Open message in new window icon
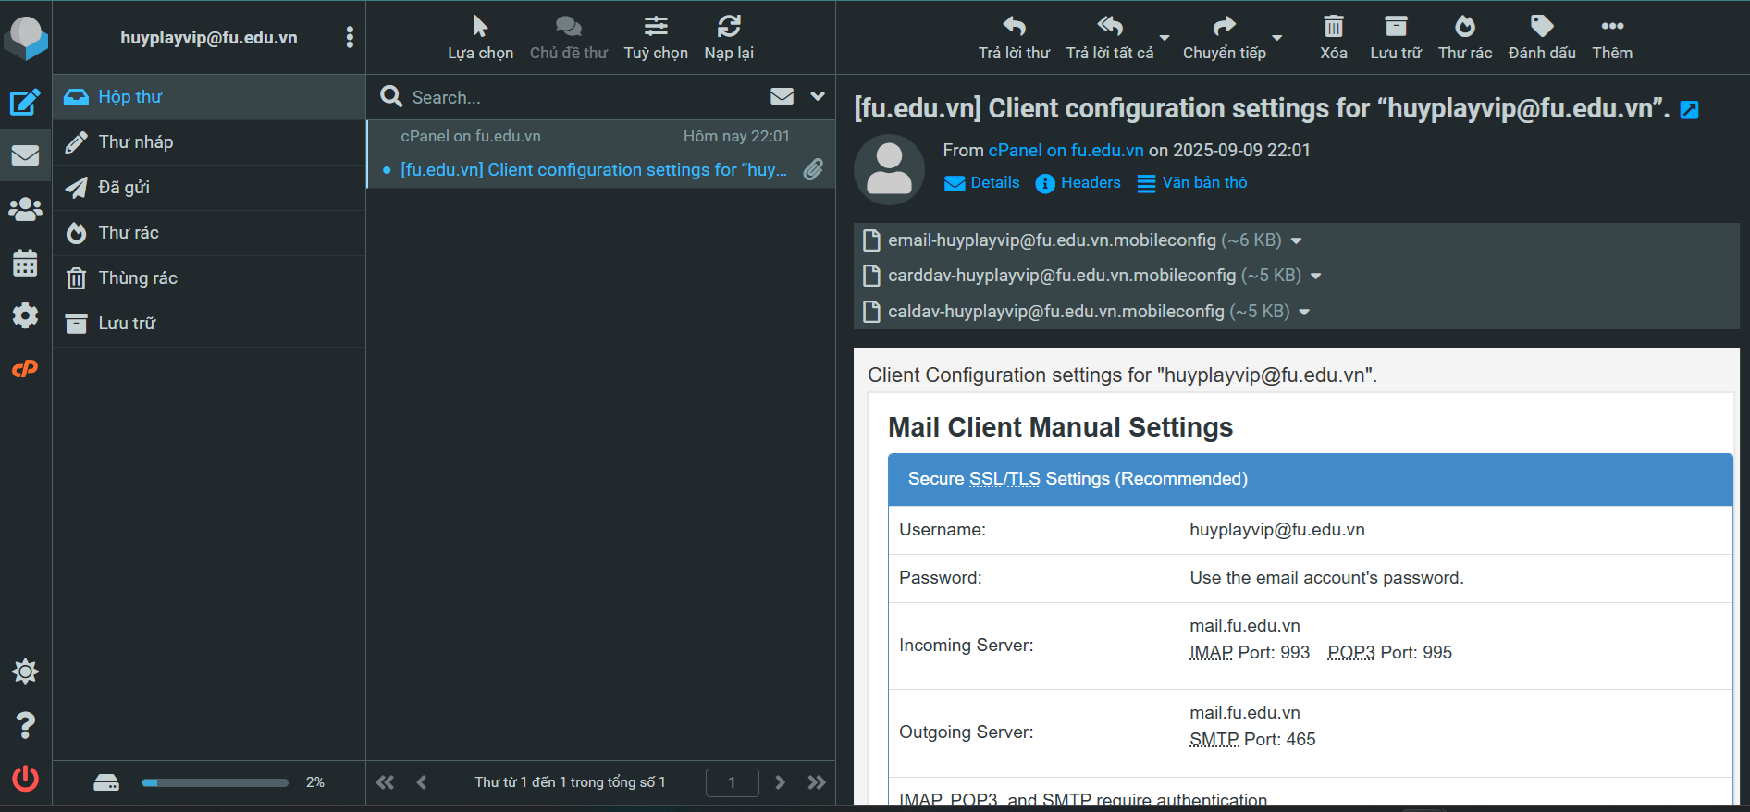1750x812 pixels. coord(1689,110)
